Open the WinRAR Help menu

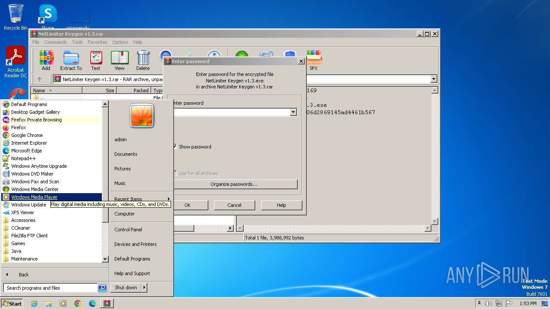point(138,42)
